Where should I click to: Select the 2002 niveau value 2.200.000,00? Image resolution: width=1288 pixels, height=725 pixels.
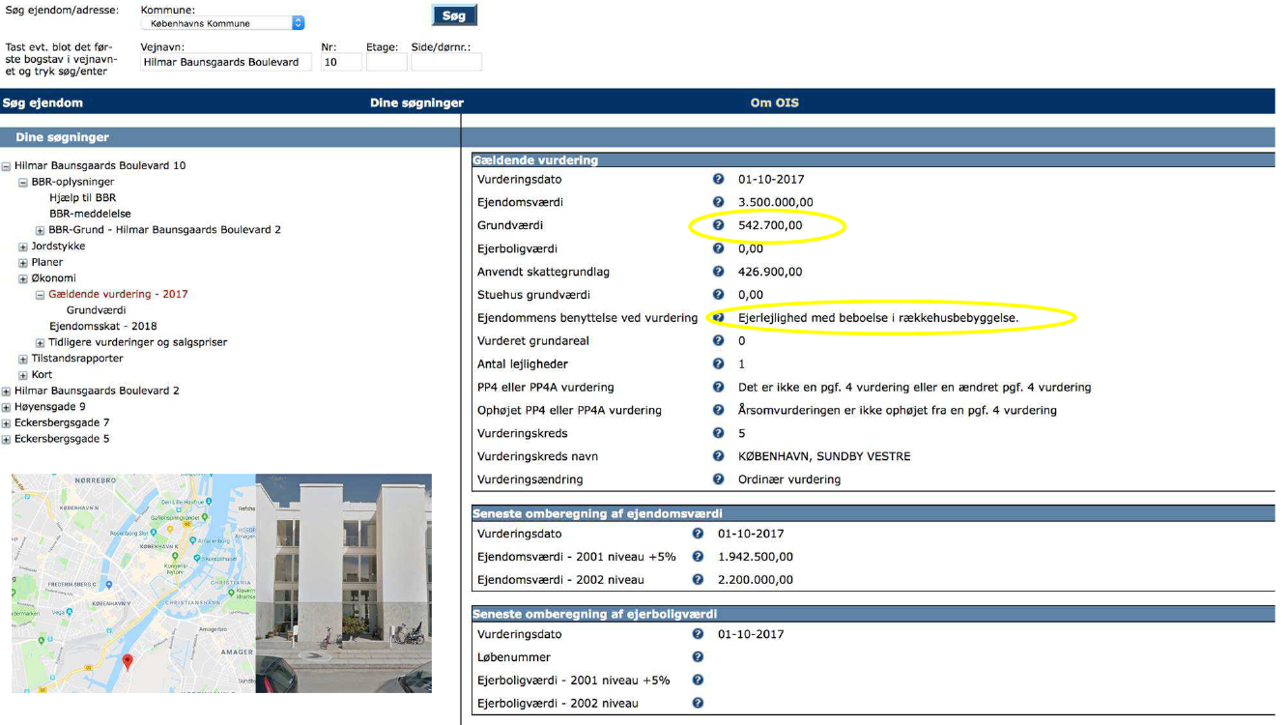756,580
